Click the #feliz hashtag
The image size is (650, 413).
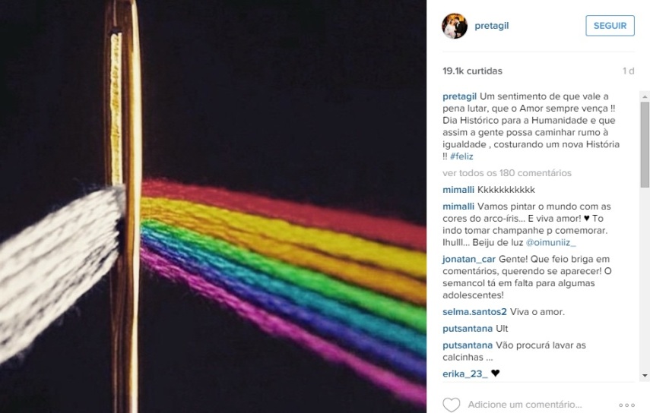461,156
